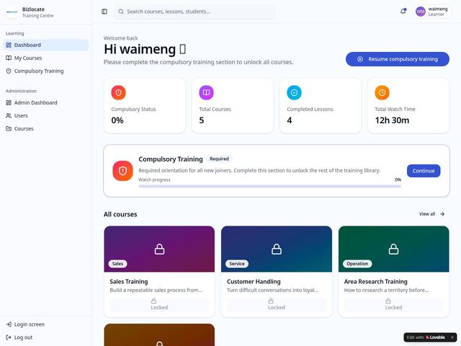The width and height of the screenshot is (461, 346).
Task: Open the Customer Handling course thumbnail
Action: pyautogui.click(x=277, y=249)
